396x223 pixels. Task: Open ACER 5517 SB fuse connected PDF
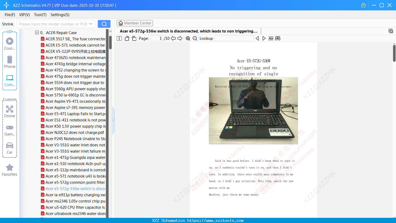pyautogui.click(x=73, y=39)
